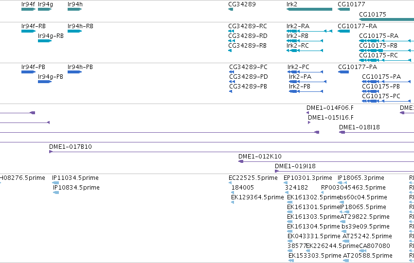Viewport: 414px width, 263px height.
Task: Select the AT25242.5prime EST label
Action: 367,237
